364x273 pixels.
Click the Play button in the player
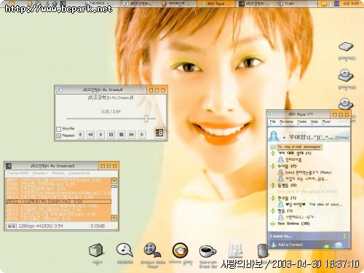pyautogui.click(x=100, y=135)
